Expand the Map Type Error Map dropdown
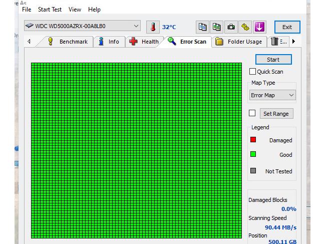This screenshot has width=325, height=244. [291, 95]
